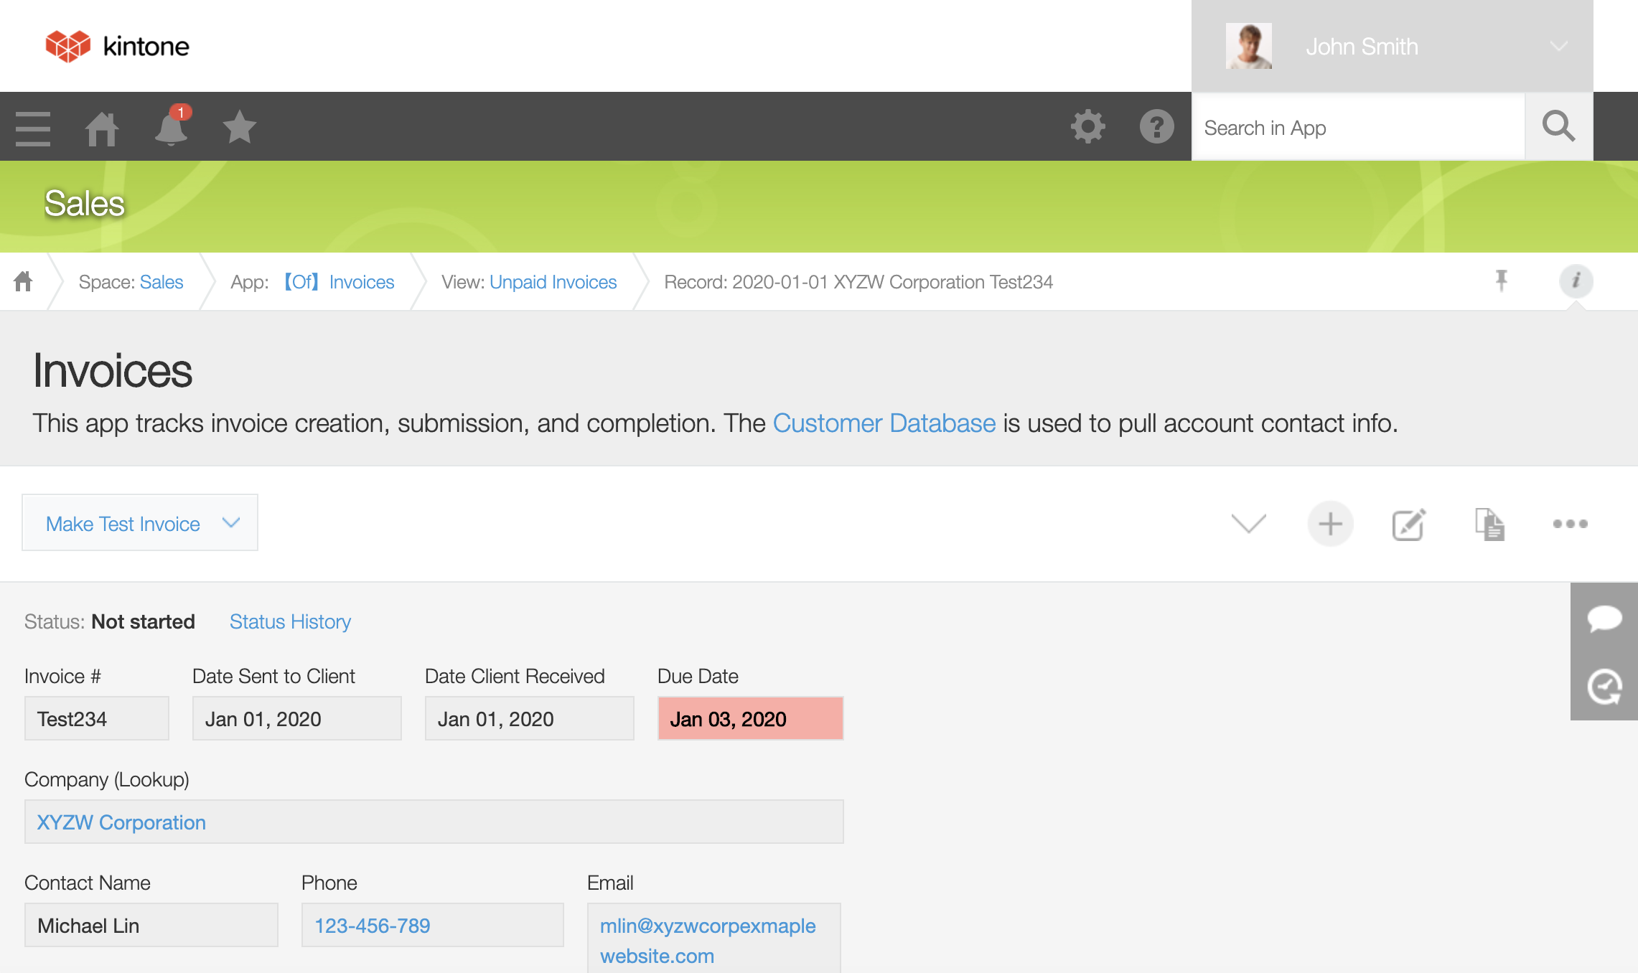Toggle the pin icon in breadcrumb
The image size is (1638, 973).
click(x=1501, y=281)
